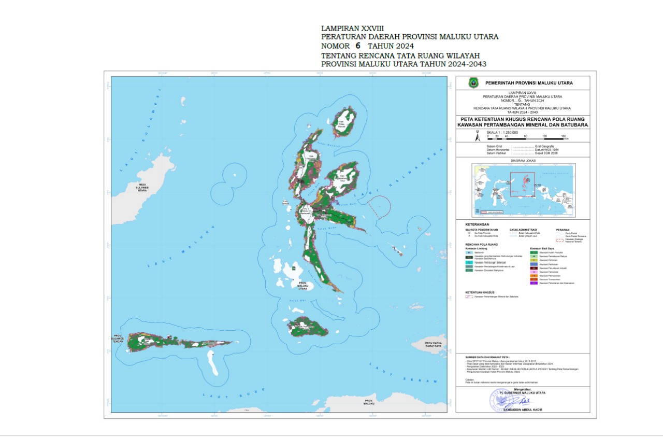Click the 'BATAS ADMINISTRASI' legend heading
The image size is (663, 437).
[523, 230]
